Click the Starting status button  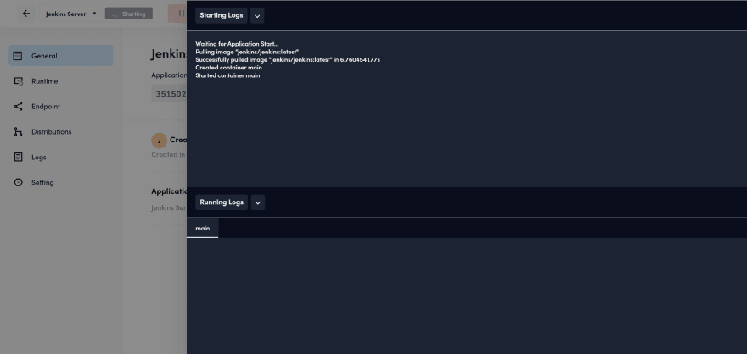(x=129, y=14)
